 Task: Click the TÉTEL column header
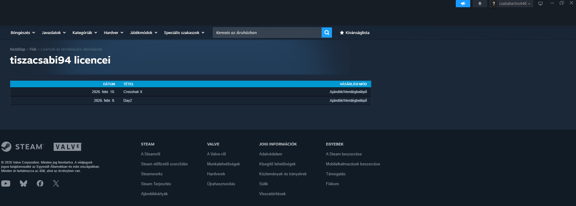[129, 84]
